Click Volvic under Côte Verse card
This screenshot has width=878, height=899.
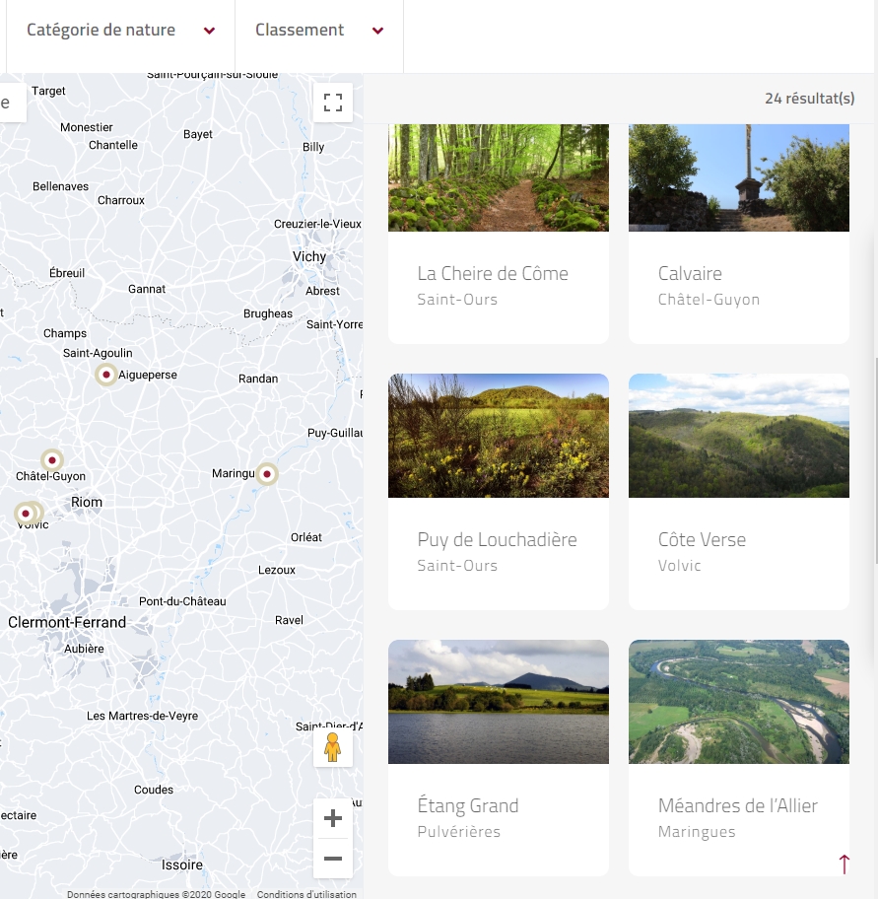click(680, 565)
